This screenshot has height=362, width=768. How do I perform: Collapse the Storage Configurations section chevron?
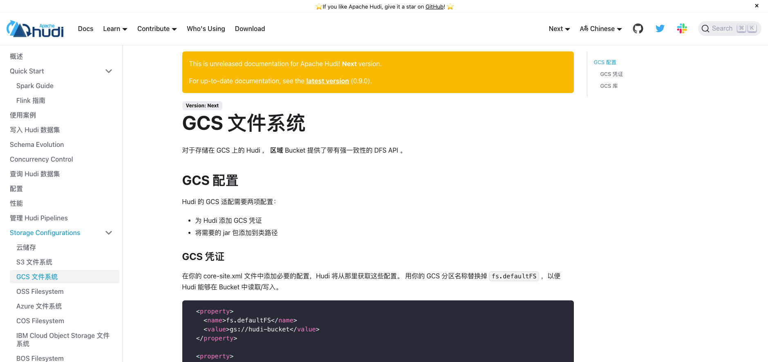coord(109,233)
